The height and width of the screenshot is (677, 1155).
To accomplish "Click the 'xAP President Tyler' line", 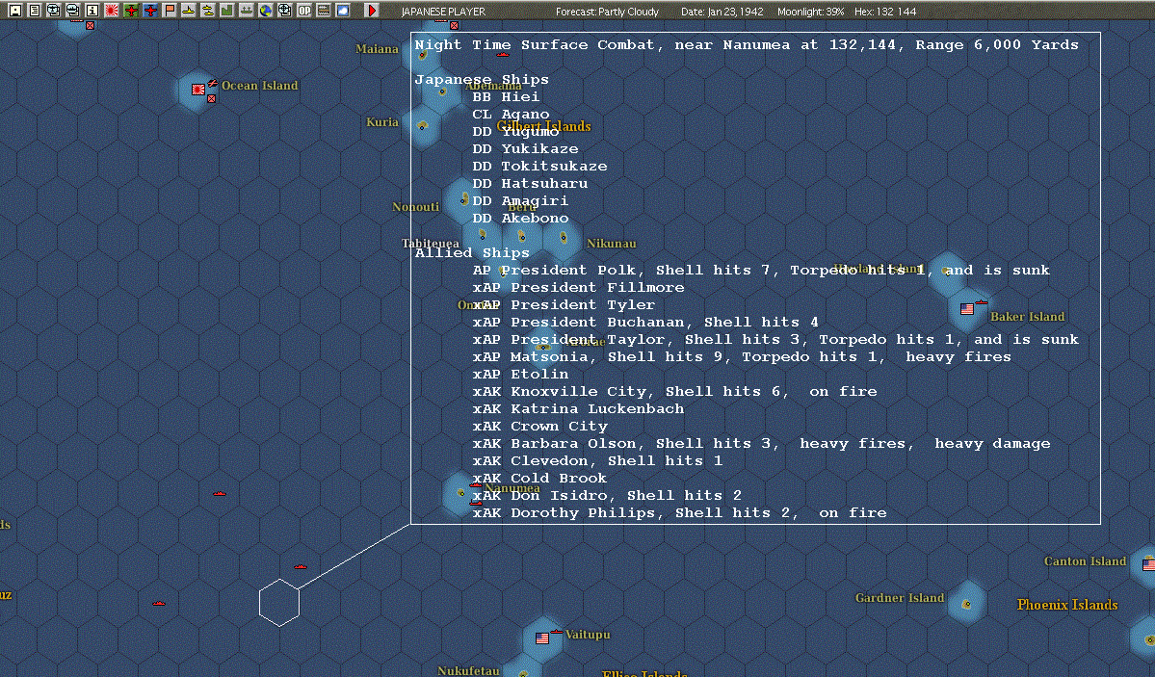I will click(564, 305).
